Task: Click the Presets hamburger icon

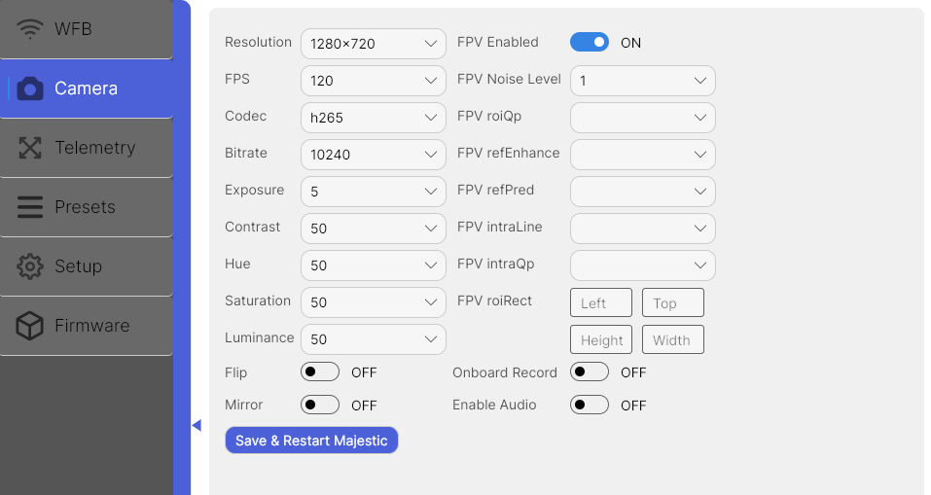Action: coord(30,207)
